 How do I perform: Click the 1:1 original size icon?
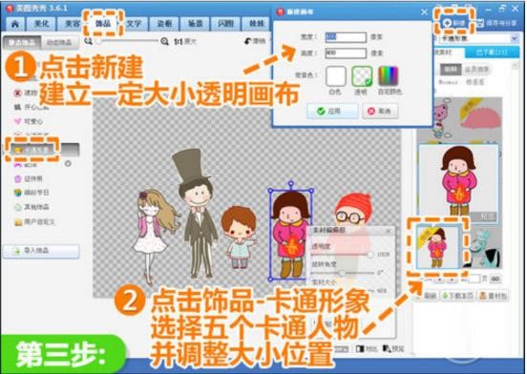[x=179, y=42]
